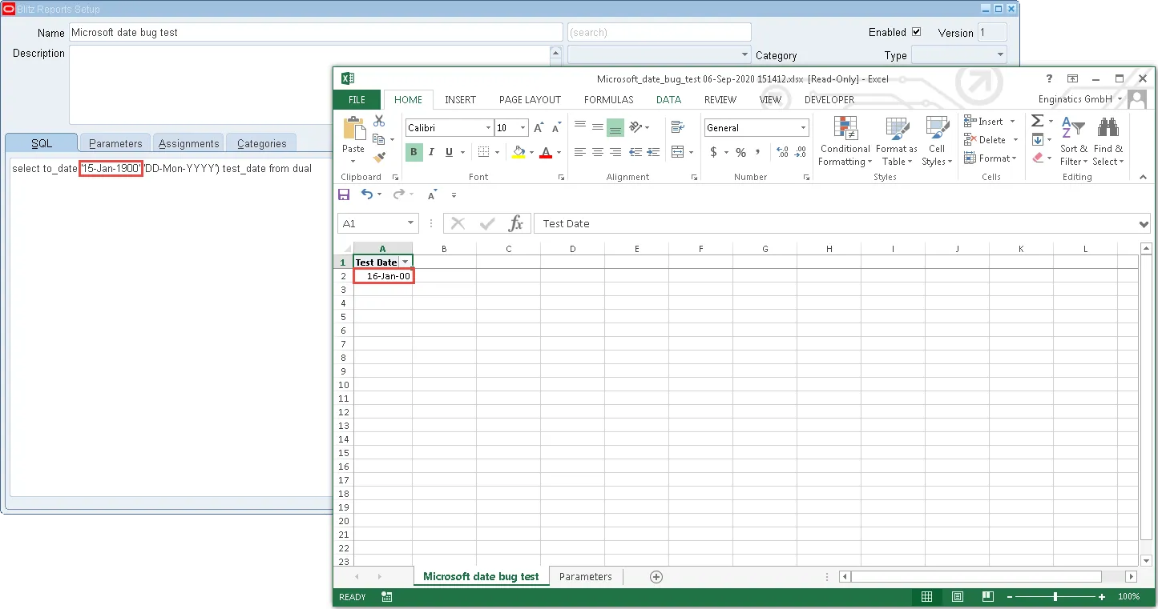Increase font size with larger A
This screenshot has height=609, width=1158.
point(539,128)
